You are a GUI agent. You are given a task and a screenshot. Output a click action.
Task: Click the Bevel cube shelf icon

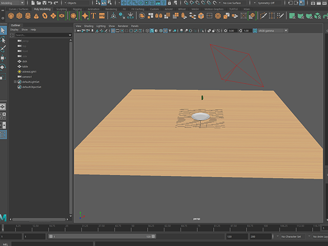tap(201, 16)
